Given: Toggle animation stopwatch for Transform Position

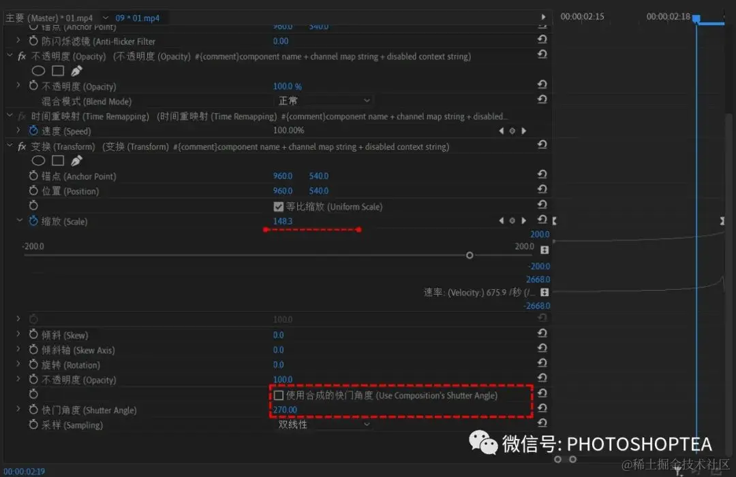Looking at the screenshot, I should coord(33,191).
